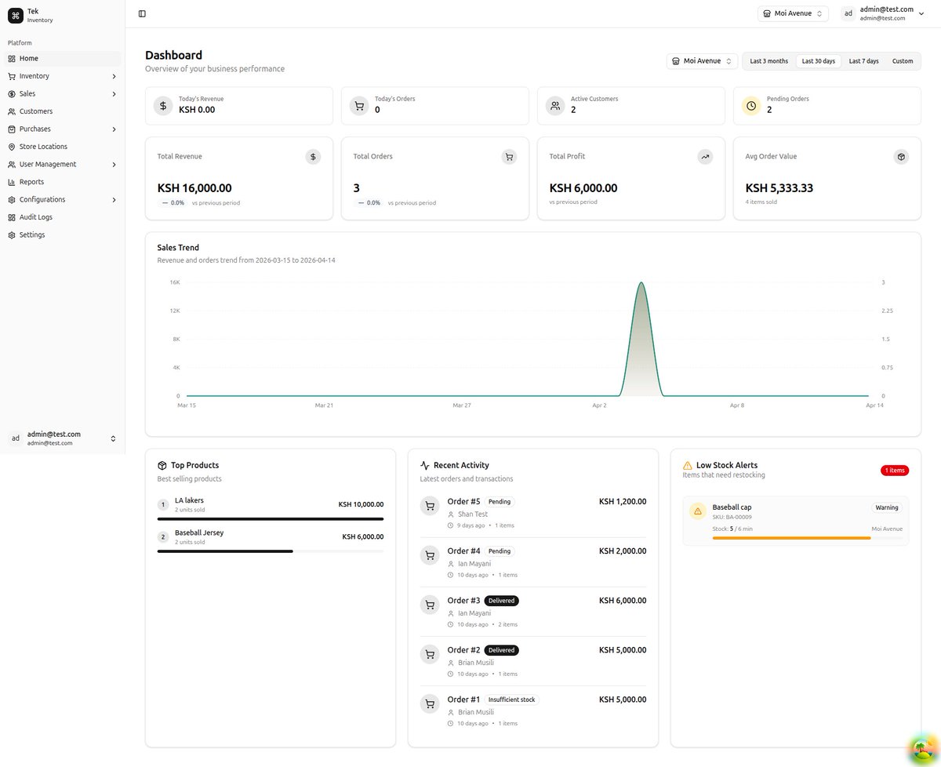Viewport: 941px width, 767px height.
Task: Click the people icon in Active Customers card
Action: tap(555, 106)
